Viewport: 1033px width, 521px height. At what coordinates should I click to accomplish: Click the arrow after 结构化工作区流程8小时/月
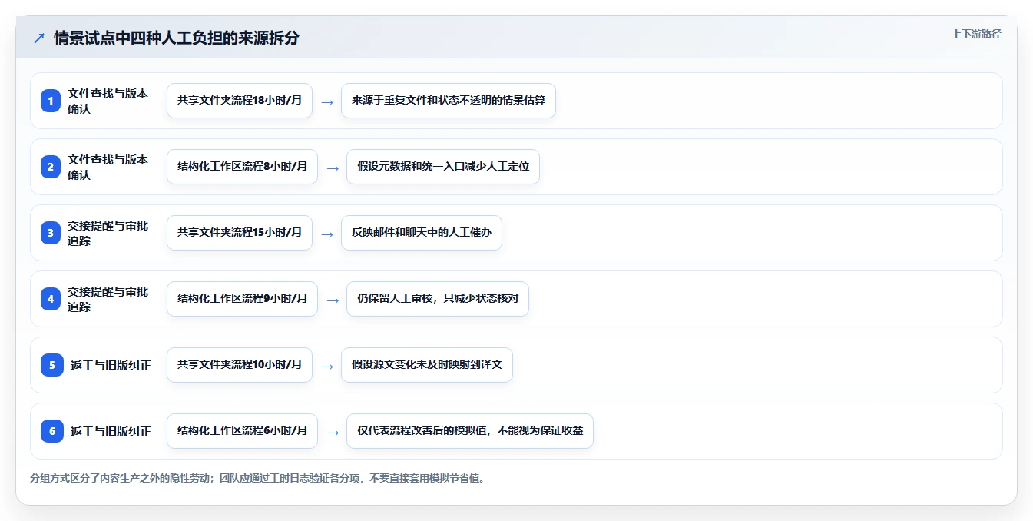tap(333, 168)
